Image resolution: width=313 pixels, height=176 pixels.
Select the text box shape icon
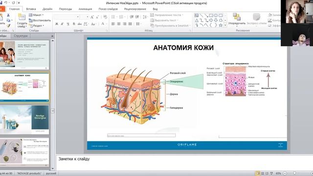[x=197, y=16]
